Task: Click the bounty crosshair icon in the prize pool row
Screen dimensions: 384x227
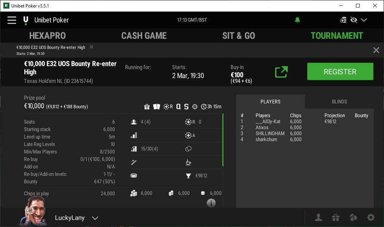Action: tap(195, 106)
